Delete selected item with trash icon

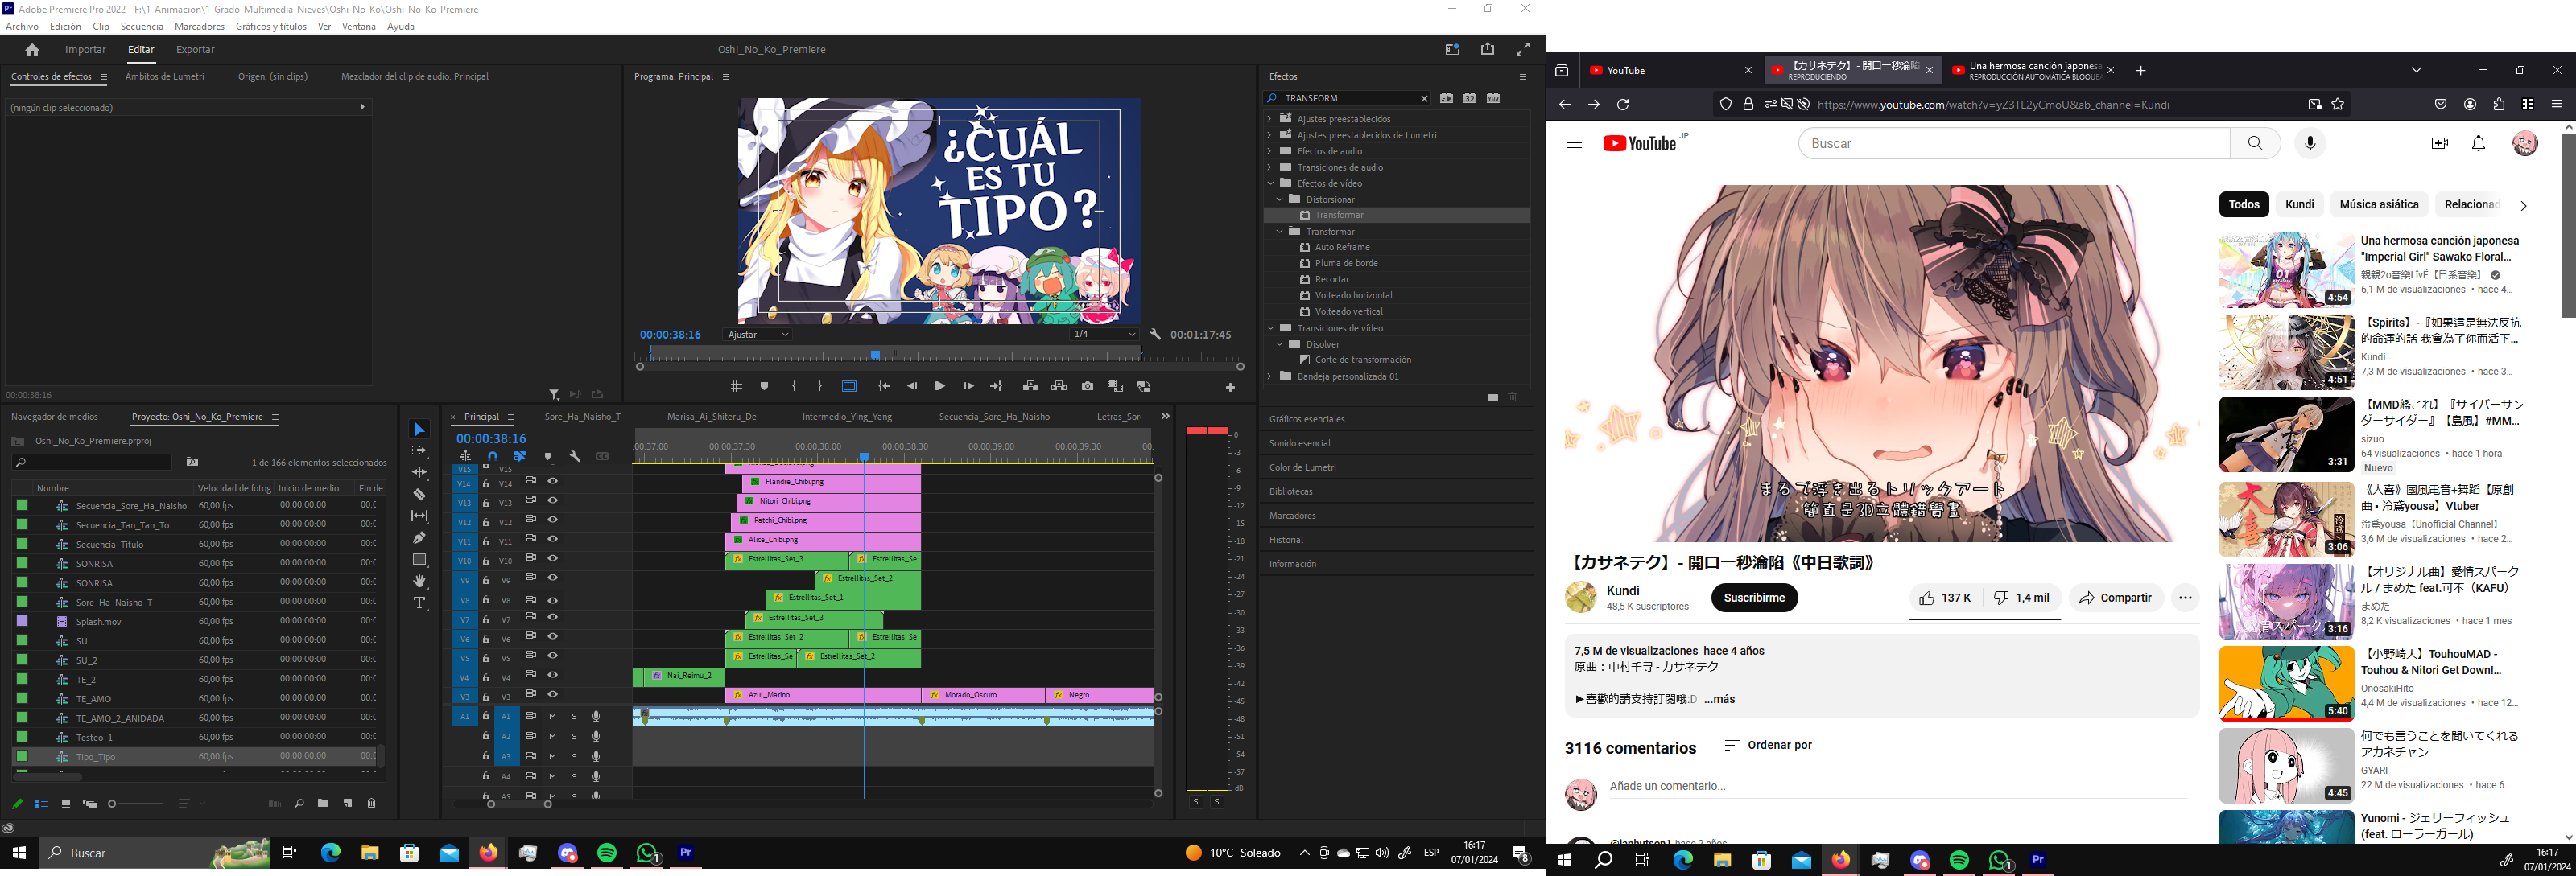pyautogui.click(x=371, y=803)
